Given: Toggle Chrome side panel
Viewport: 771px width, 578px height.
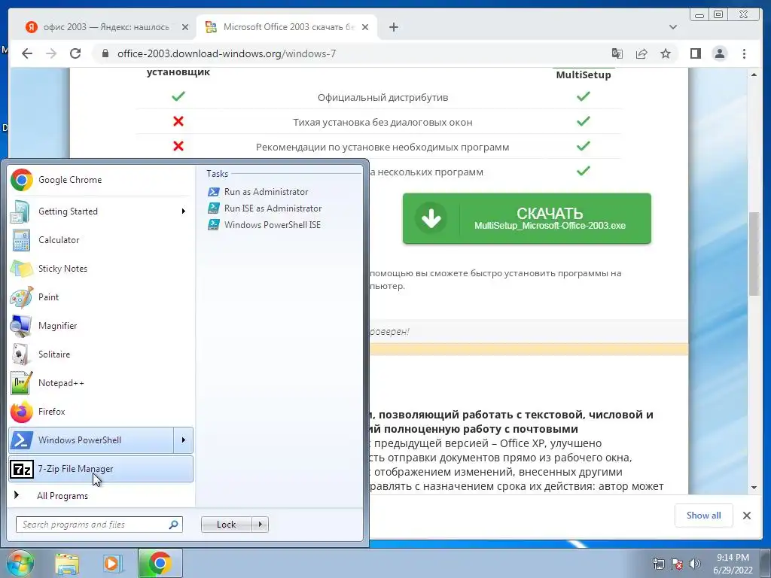Looking at the screenshot, I should tap(695, 53).
